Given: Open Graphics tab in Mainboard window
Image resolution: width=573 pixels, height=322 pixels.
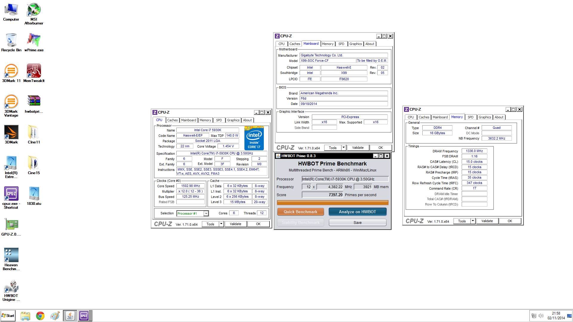Looking at the screenshot, I should (x=355, y=44).
